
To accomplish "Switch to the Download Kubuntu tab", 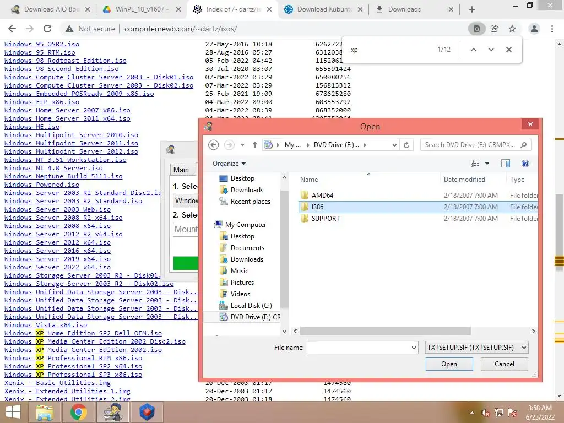I will coord(323,9).
